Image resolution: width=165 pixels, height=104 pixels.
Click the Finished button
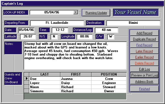pos(144,89)
